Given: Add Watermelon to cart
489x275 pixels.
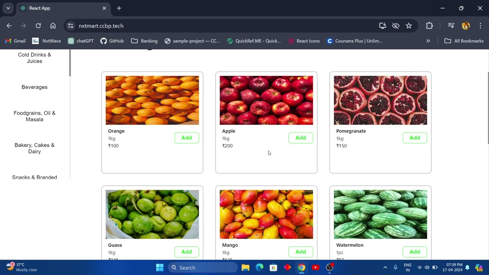Looking at the screenshot, I should click(x=415, y=252).
